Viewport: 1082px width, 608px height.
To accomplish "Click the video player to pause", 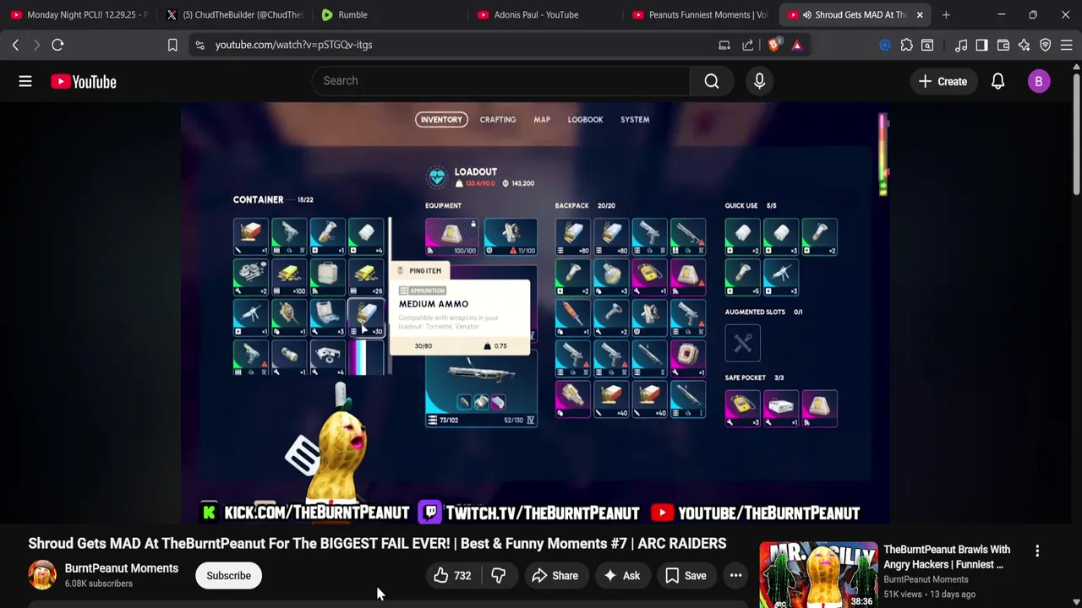I will tap(534, 312).
